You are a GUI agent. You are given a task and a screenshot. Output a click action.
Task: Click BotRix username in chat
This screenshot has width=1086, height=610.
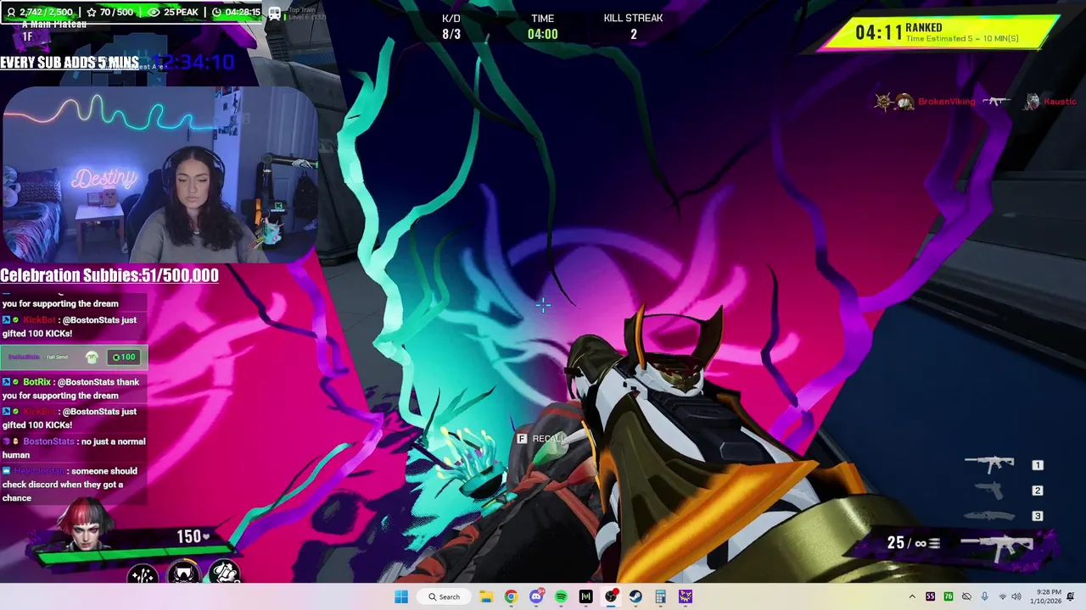pyautogui.click(x=36, y=382)
